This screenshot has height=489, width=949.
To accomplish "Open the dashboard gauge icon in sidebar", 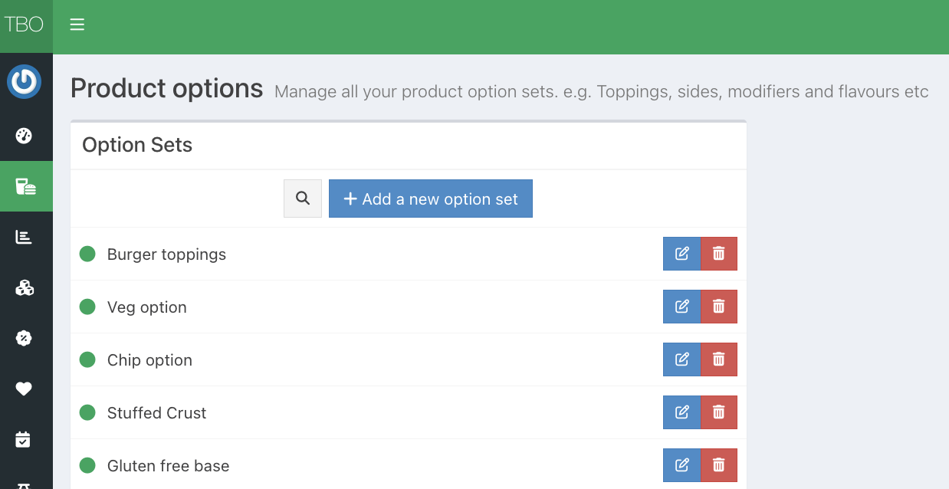I will (24, 136).
